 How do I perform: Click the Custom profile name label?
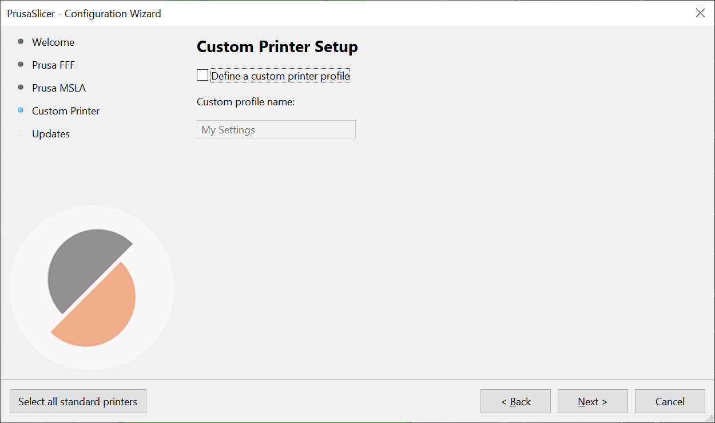(x=245, y=102)
